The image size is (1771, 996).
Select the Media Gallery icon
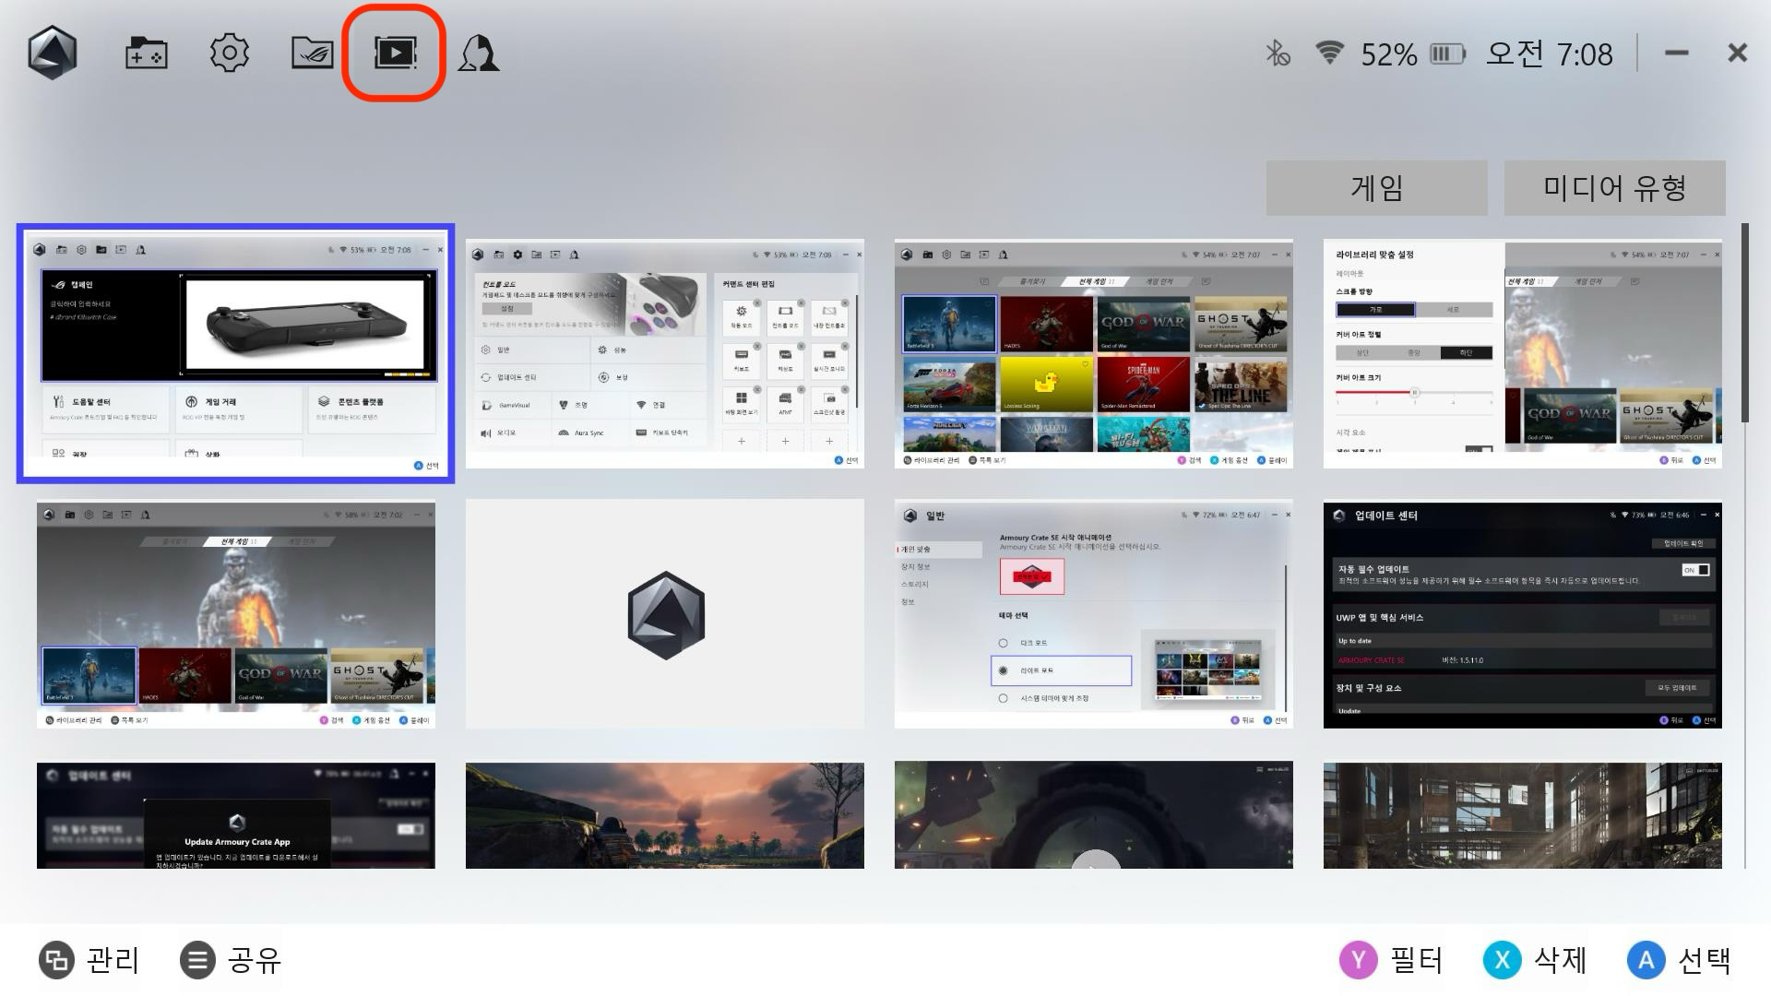395,53
